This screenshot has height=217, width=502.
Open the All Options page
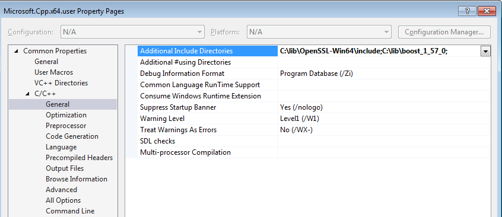click(x=63, y=200)
